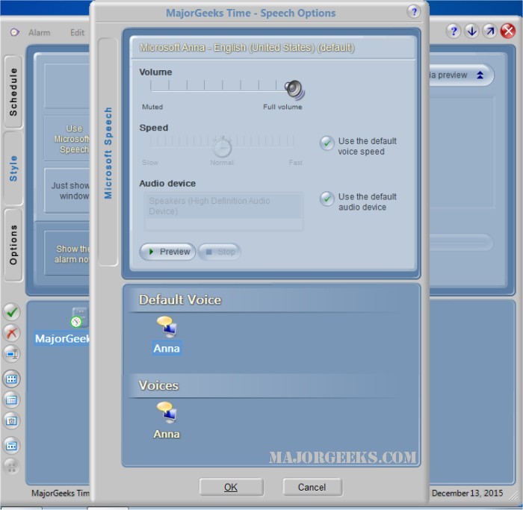Click the greyed icon at the bottom of the sidebar
The width and height of the screenshot is (523, 510).
pos(12,466)
